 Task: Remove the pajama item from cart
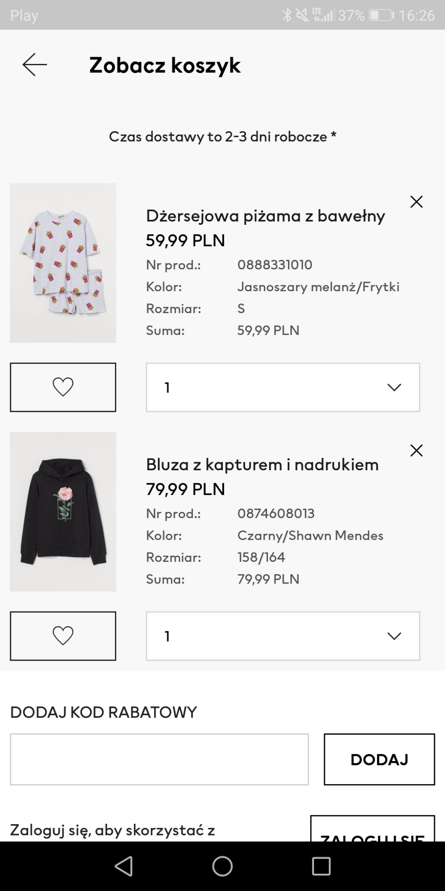click(416, 202)
